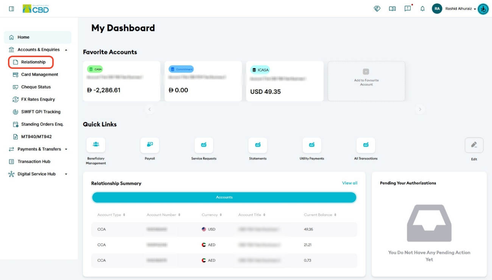The image size is (492, 280).
Task: Open the Rashid Alhuraiz user dropdown
Action: click(x=461, y=9)
